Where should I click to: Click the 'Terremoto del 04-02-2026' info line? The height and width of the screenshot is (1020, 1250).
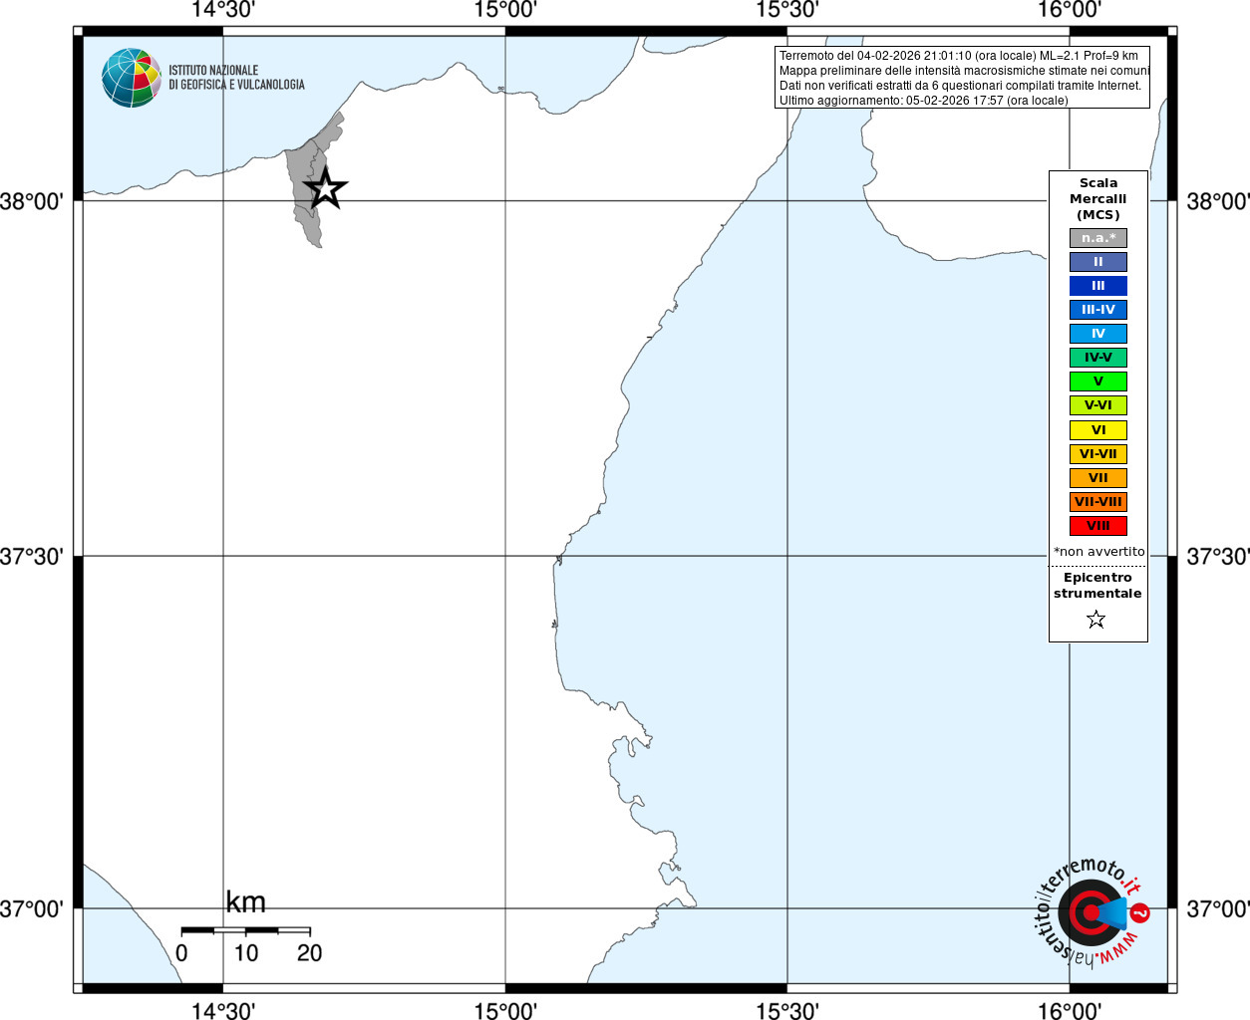point(959,56)
